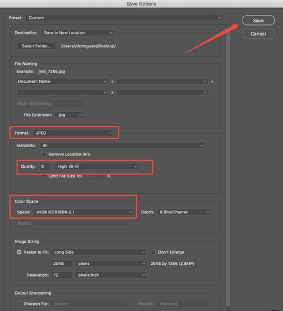The width and height of the screenshot is (283, 311).
Task: Click the Image Sizing section label
Action: (27, 241)
